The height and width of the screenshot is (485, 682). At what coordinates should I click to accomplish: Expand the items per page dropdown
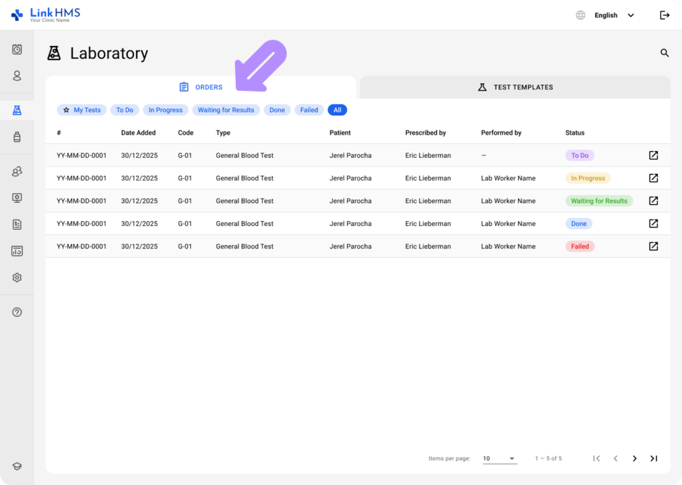pyautogui.click(x=500, y=458)
